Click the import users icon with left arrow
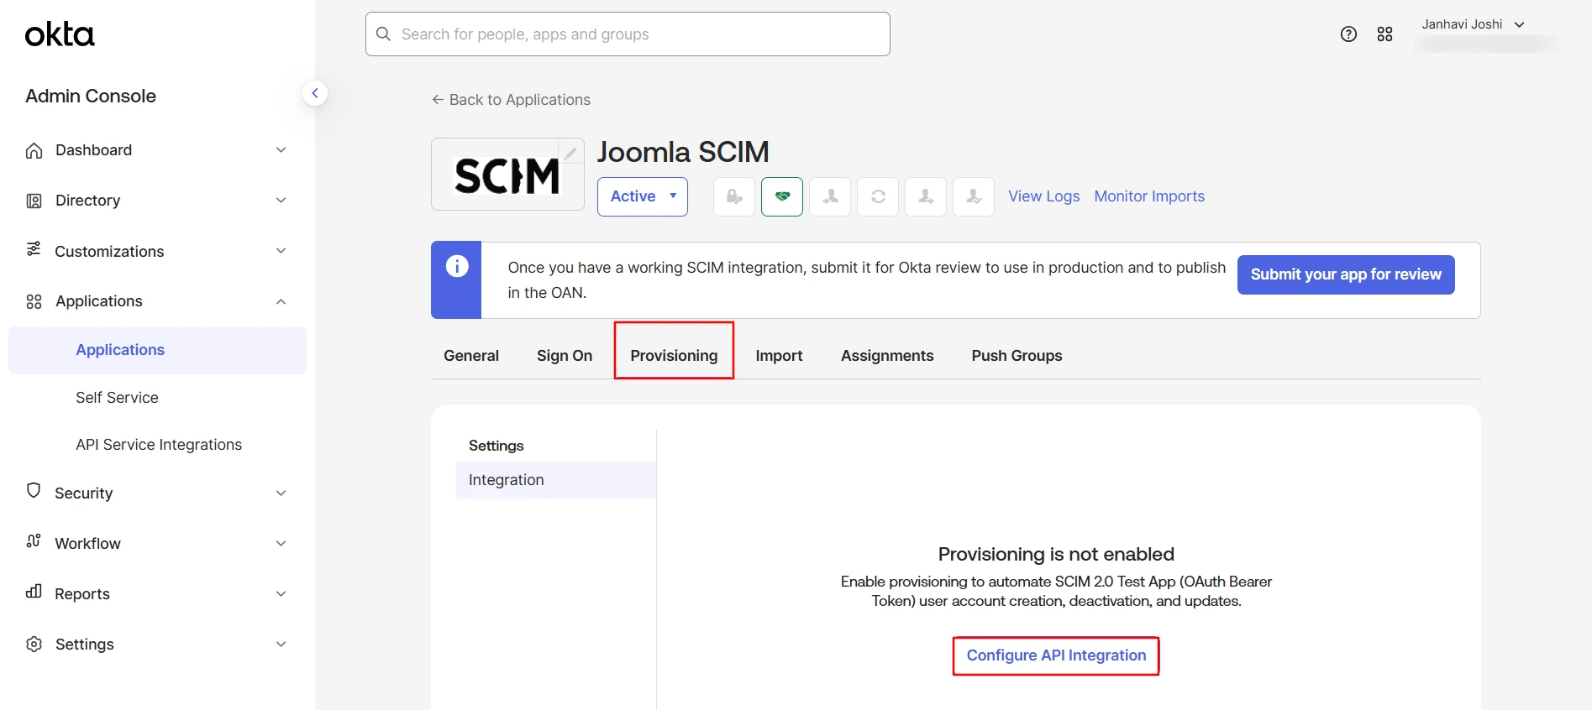Viewport: 1592px width, 710px height. pyautogui.click(x=830, y=196)
